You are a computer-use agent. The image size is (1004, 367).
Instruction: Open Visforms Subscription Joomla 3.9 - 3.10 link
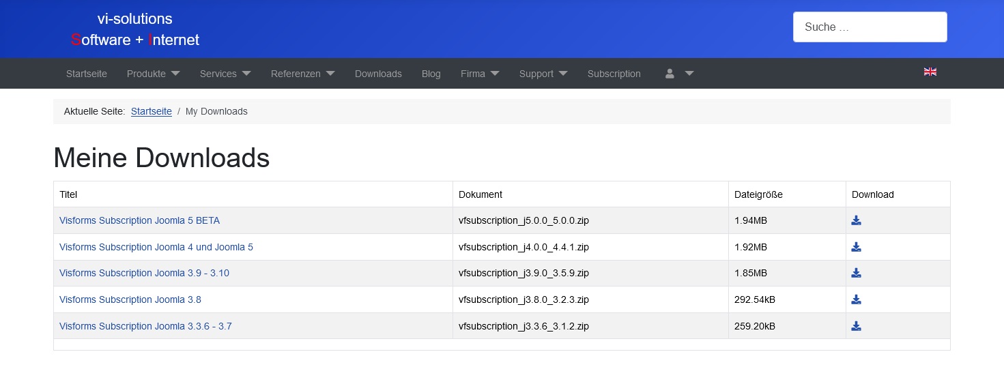click(x=144, y=273)
